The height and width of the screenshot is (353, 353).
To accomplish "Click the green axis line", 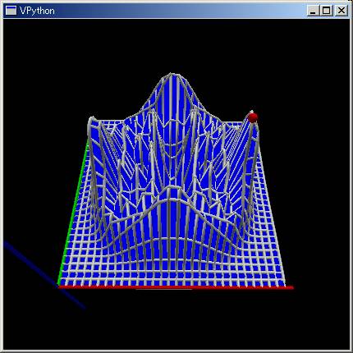I will 73,211.
